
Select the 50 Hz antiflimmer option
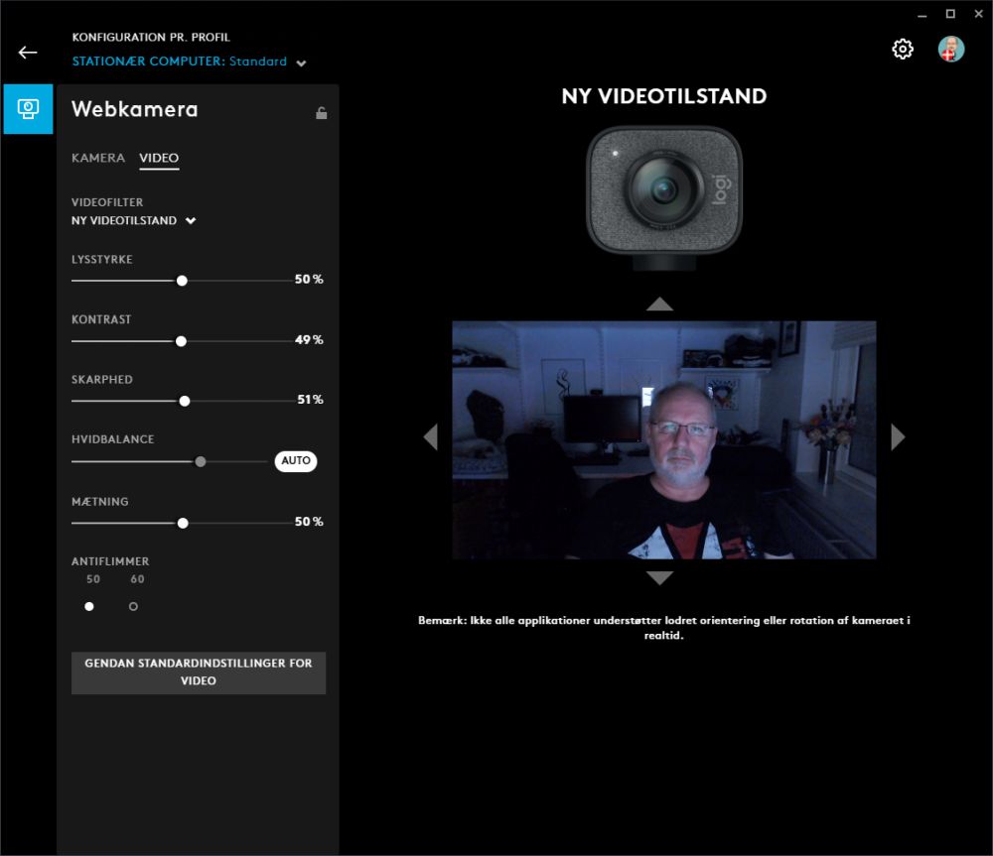[x=89, y=606]
